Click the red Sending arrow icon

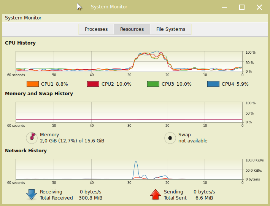(156, 195)
